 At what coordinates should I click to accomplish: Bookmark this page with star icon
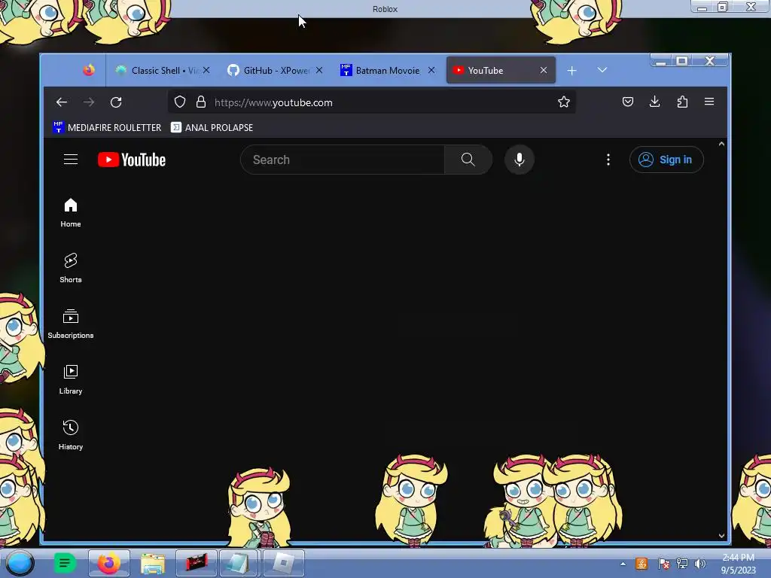point(563,102)
